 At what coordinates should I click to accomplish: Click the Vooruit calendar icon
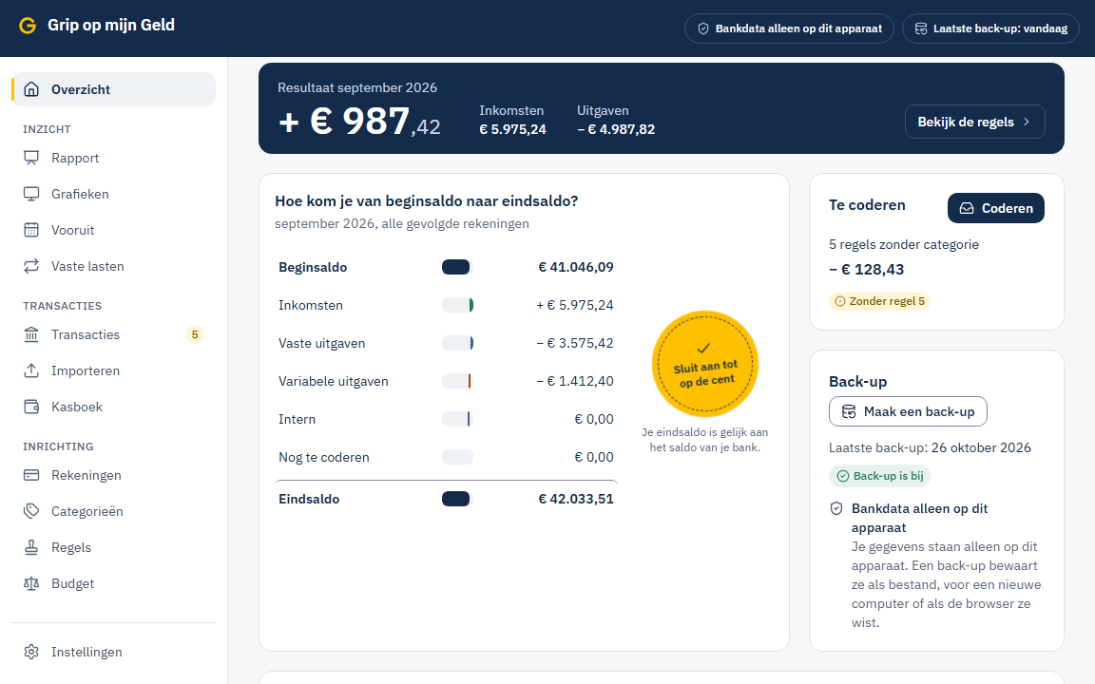click(x=31, y=230)
